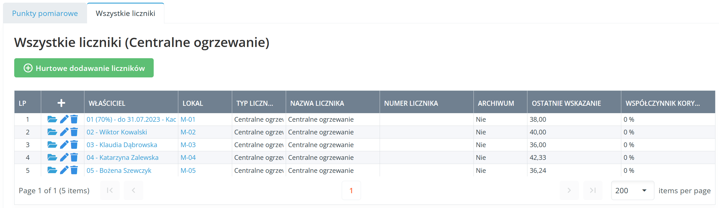Jump to the first page arrow

pos(110,191)
